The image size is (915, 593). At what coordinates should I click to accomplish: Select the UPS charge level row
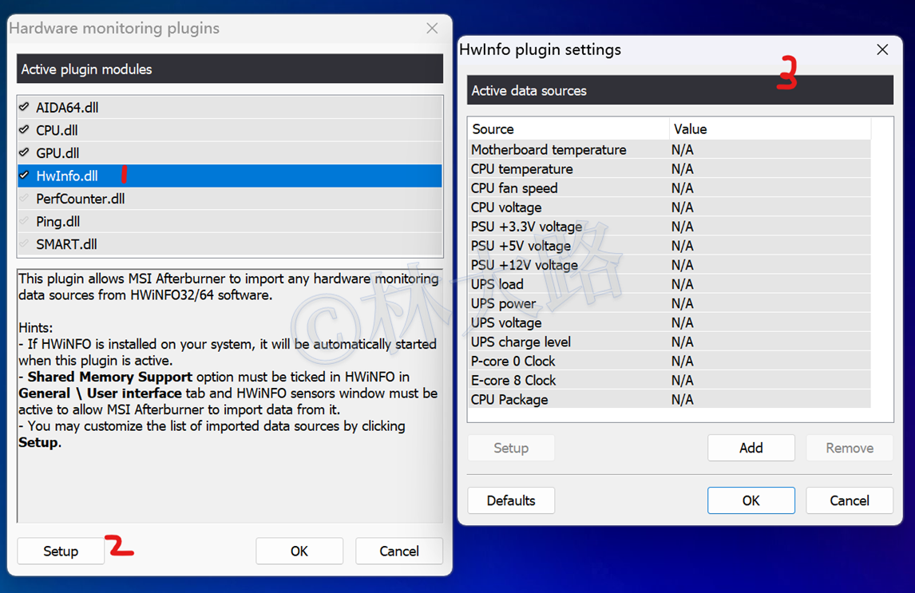669,342
